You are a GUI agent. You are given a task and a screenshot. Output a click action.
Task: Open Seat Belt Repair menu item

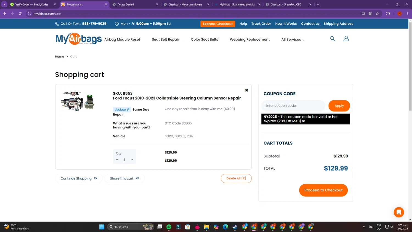click(x=165, y=40)
